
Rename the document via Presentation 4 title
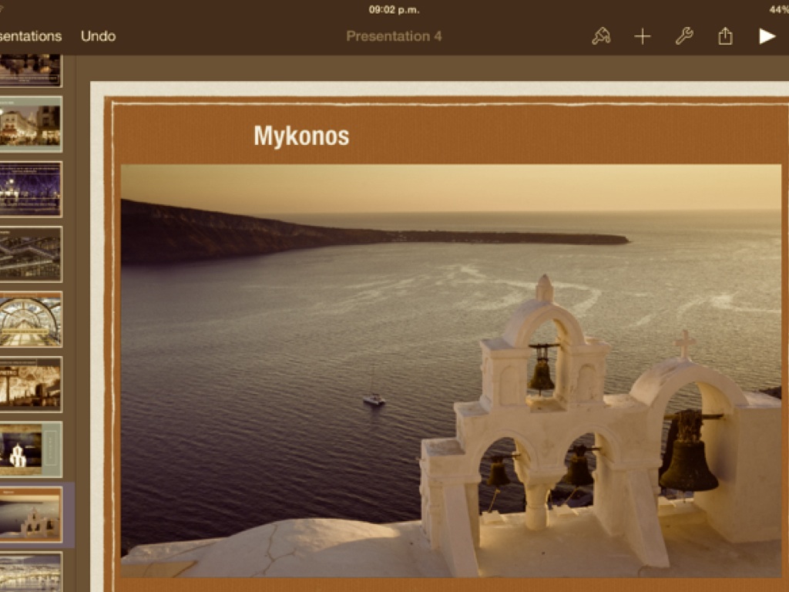[394, 36]
